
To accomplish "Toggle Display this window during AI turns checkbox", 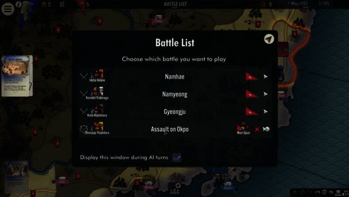I will coord(177,158).
